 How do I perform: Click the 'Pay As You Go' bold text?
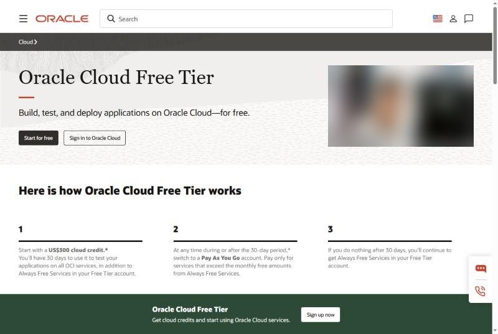click(x=220, y=258)
